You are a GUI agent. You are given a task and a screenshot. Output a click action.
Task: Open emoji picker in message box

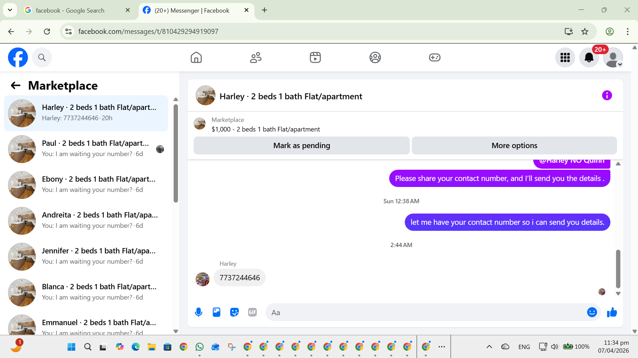[592, 312]
